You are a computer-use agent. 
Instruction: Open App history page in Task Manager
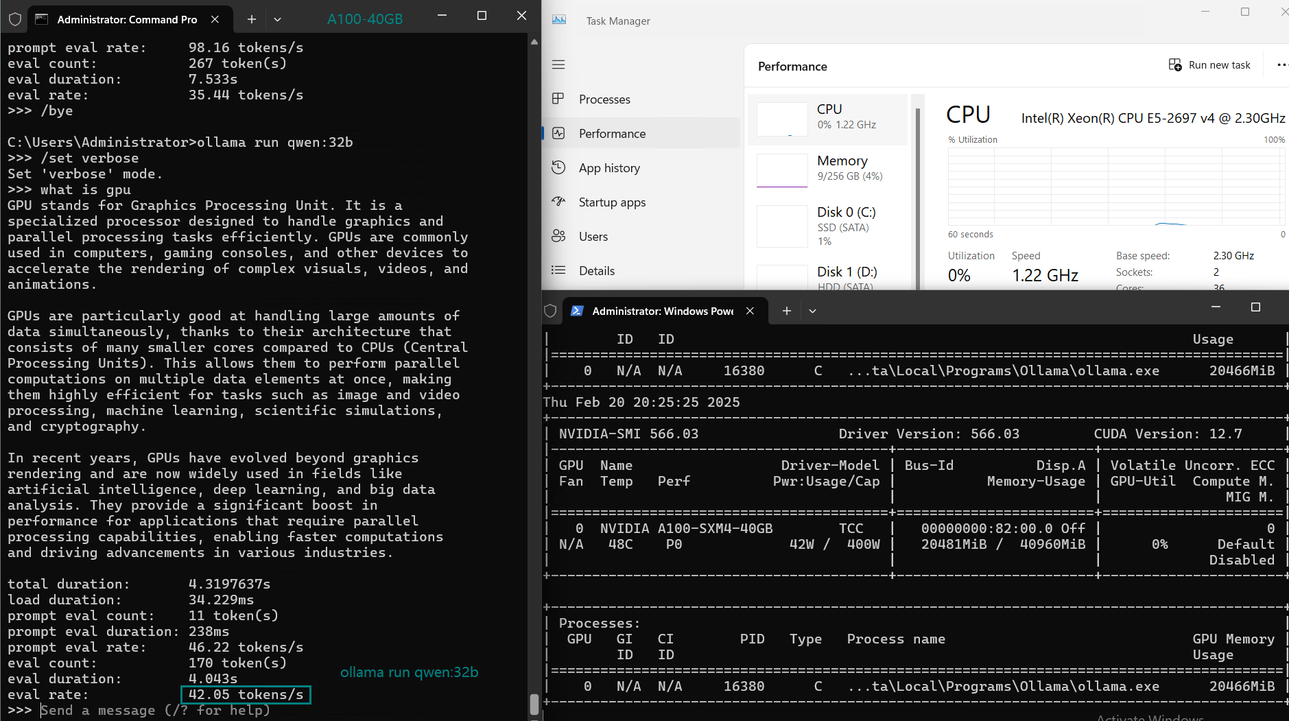coord(641,167)
